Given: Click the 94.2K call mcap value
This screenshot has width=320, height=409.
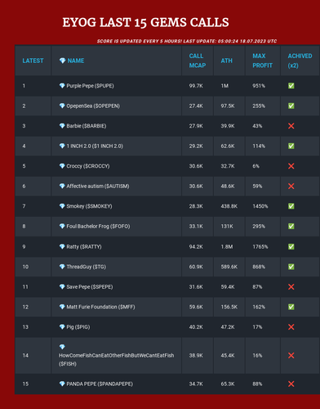Looking at the screenshot, I should pyautogui.click(x=196, y=246).
